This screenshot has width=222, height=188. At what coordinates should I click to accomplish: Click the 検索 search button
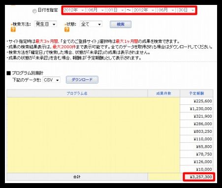point(121,25)
